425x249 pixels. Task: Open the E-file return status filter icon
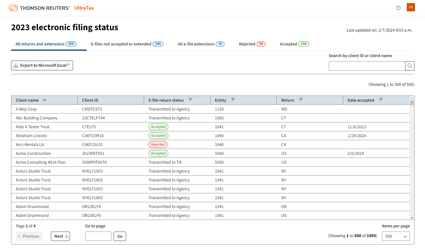pyautogui.click(x=190, y=100)
